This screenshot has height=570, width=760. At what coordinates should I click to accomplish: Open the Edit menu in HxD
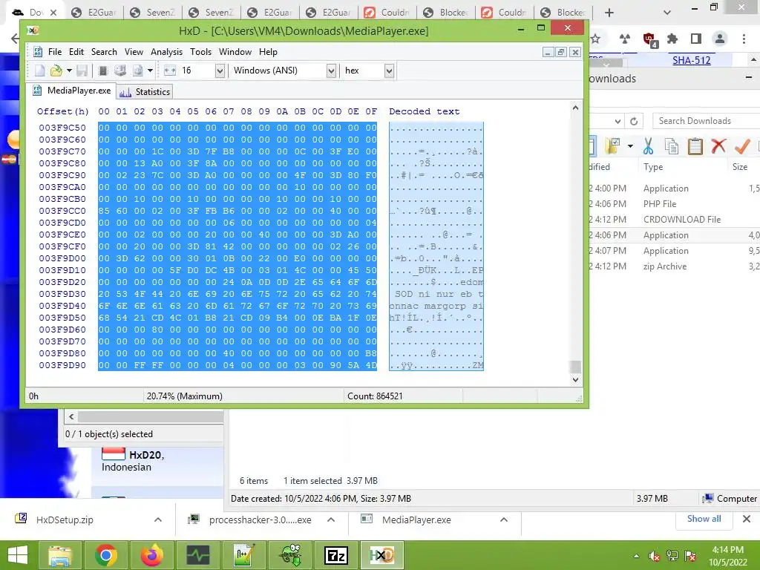point(76,52)
